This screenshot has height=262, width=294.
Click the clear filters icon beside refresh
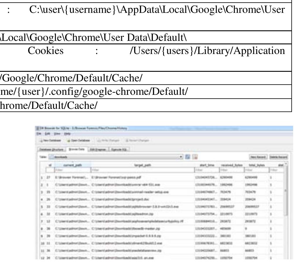(195, 157)
